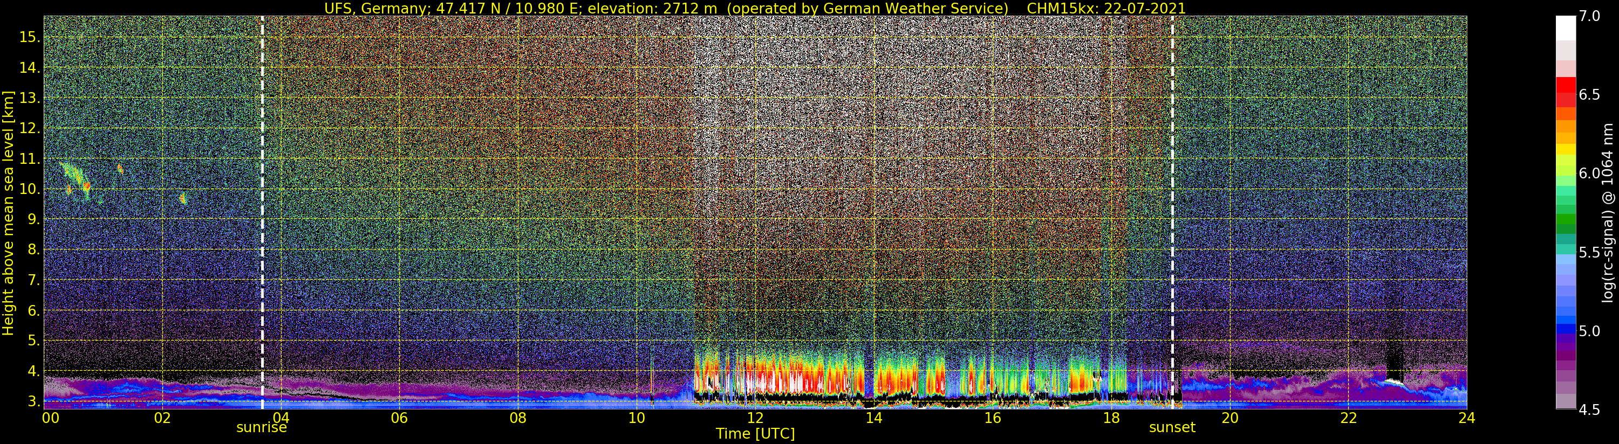Click the 12 tick on the time axis
Viewport: 1619px width, 444px height.
[755, 418]
